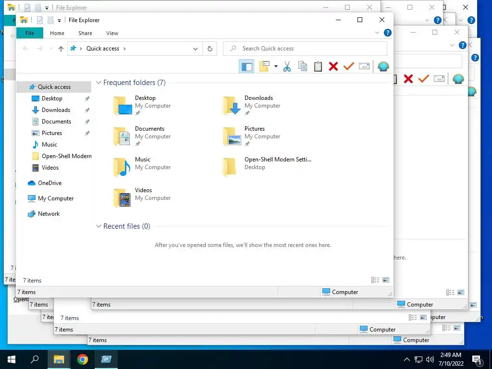Click Computer in front window status bar
The height and width of the screenshot is (369, 492).
pos(340,292)
